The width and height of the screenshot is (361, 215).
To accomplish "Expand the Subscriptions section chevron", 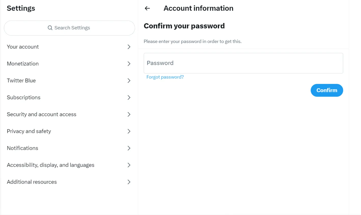I will tap(129, 97).
